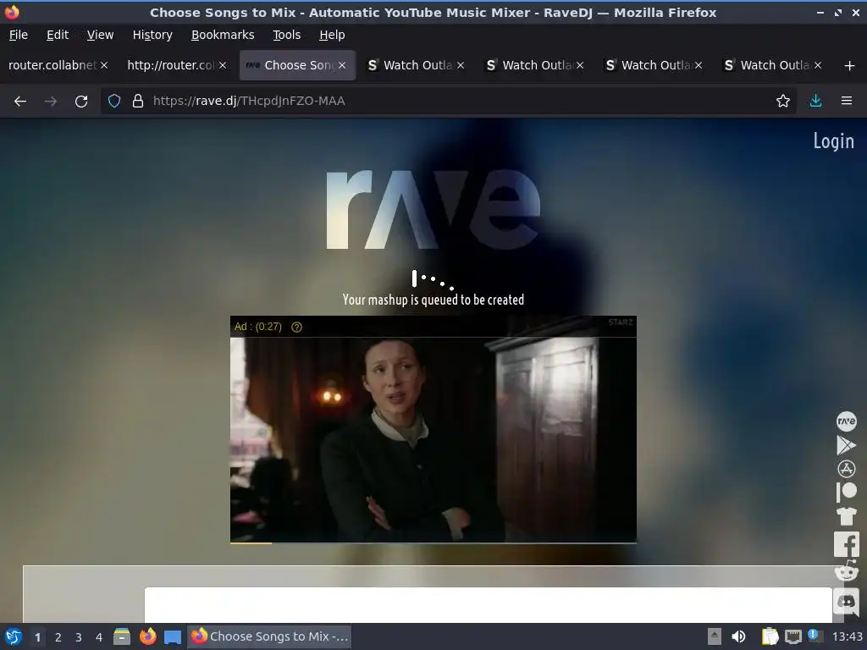This screenshot has width=867, height=650.
Task: Select the Choose Songs to Mix taskbar window
Action: (x=270, y=636)
